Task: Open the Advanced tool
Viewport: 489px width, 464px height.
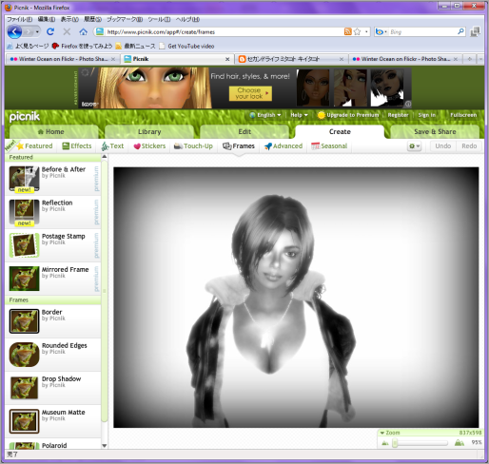Action: 284,146
